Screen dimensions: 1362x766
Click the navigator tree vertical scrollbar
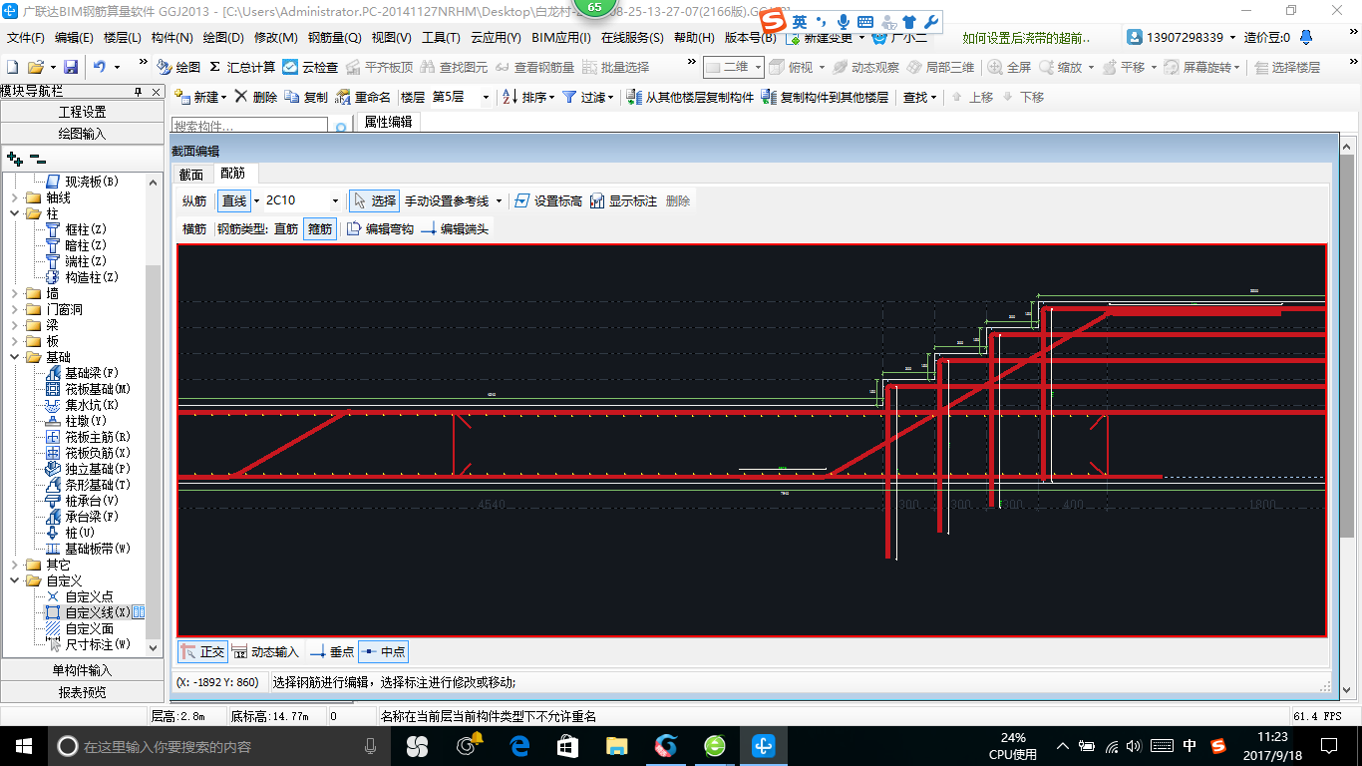153,414
